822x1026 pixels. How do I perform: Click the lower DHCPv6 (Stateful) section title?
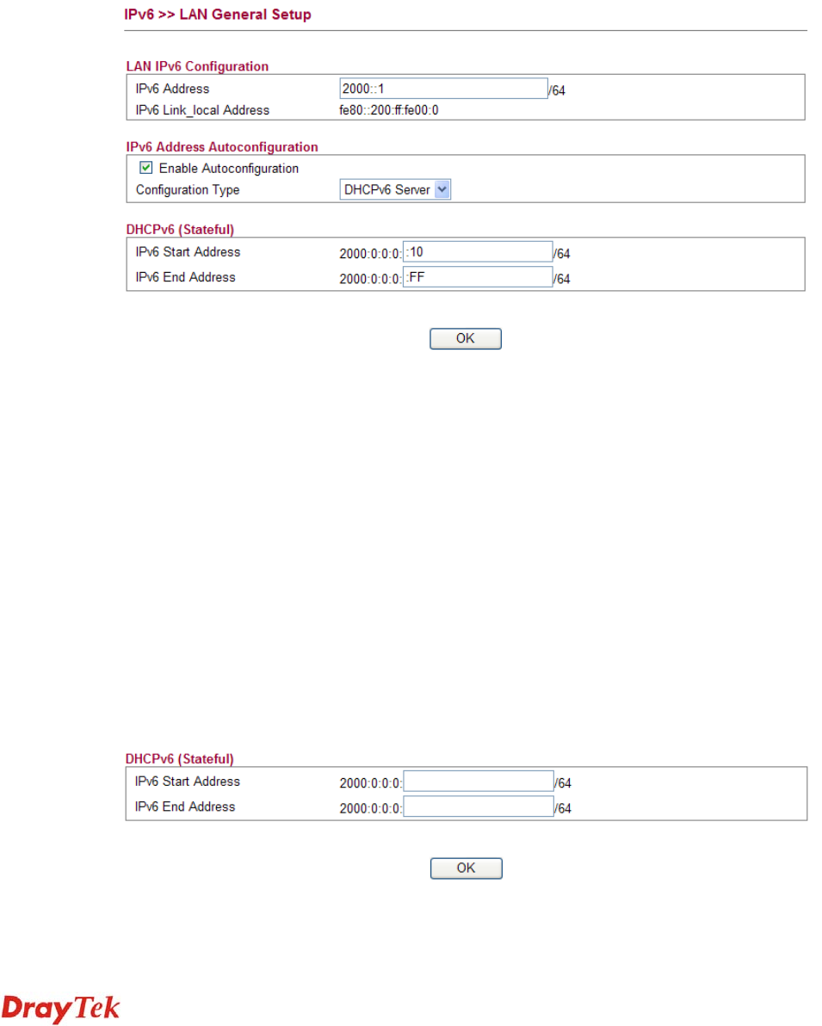[180, 759]
